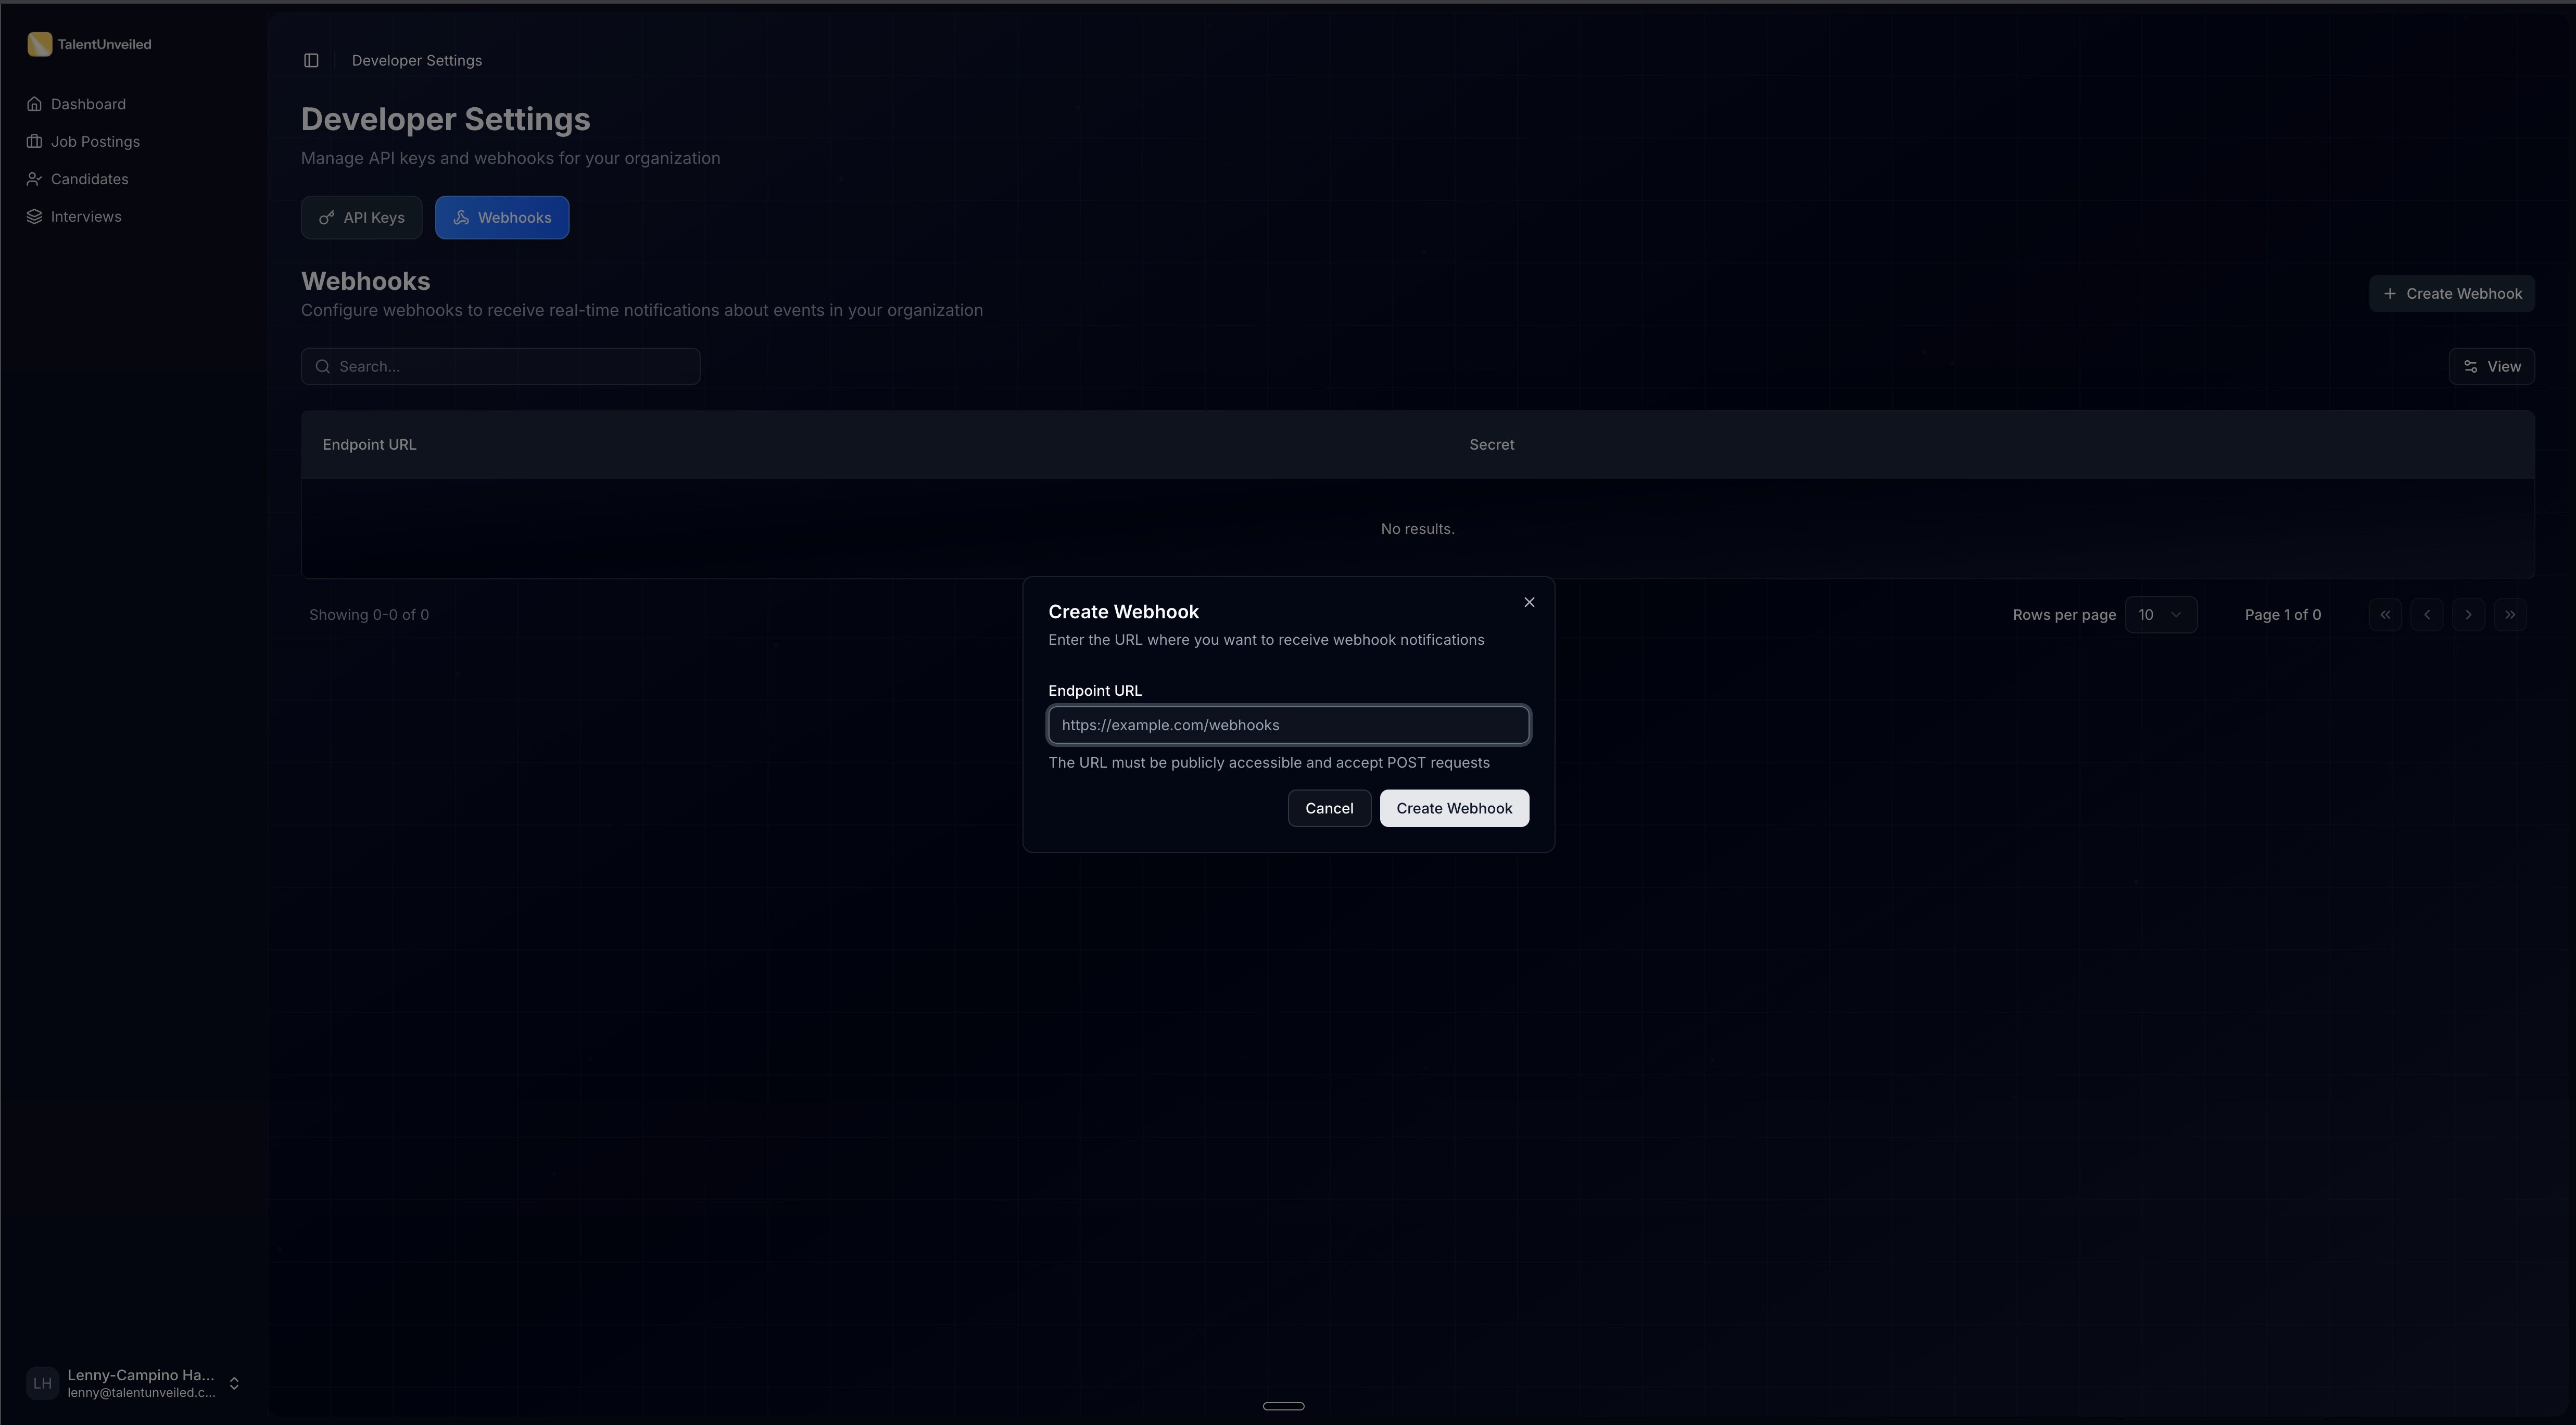Click the Developer Settings breadcrumb
Viewport: 2576px width, 1425px height.
pos(417,61)
